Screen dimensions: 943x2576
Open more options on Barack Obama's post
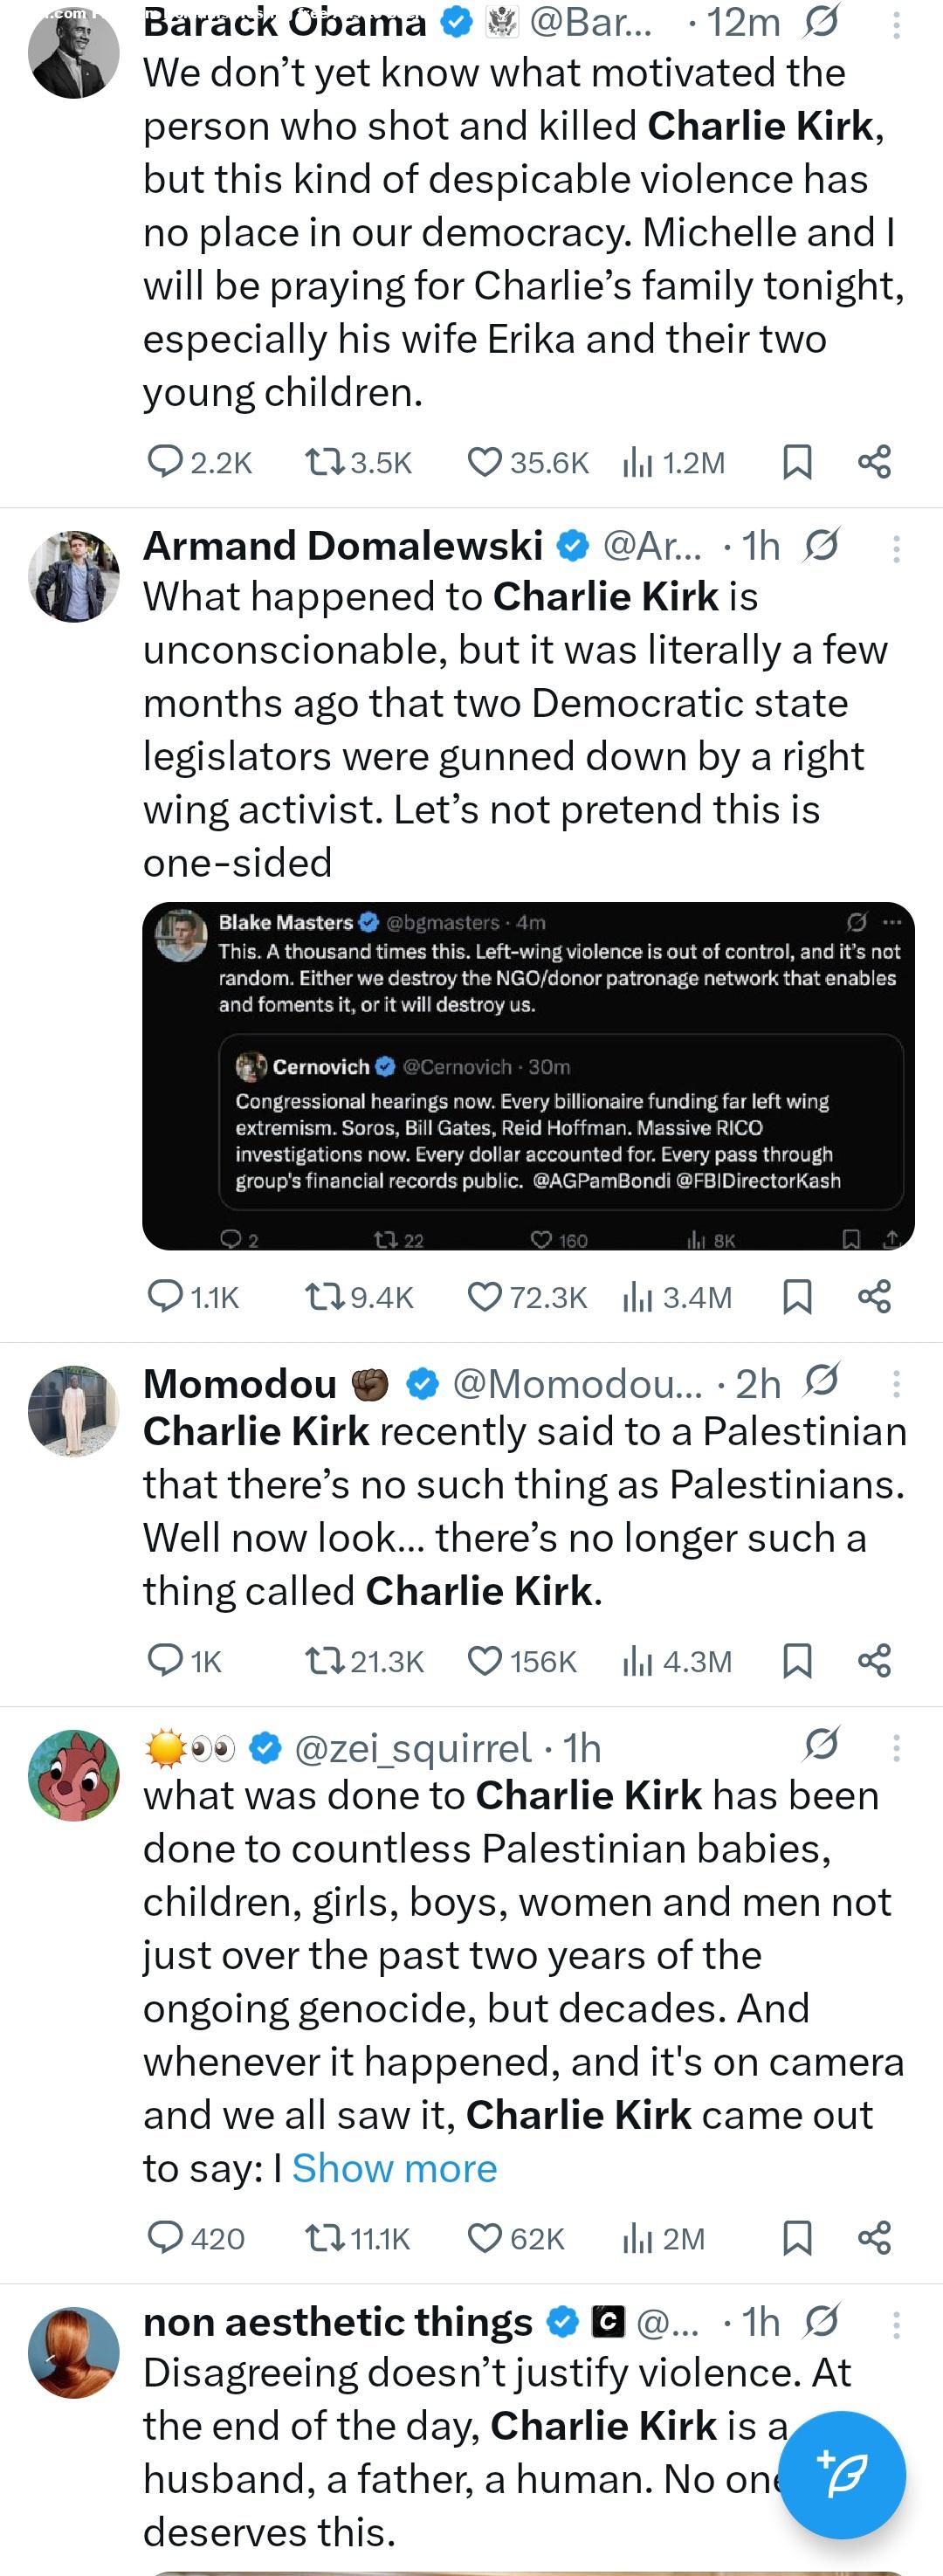point(896,25)
